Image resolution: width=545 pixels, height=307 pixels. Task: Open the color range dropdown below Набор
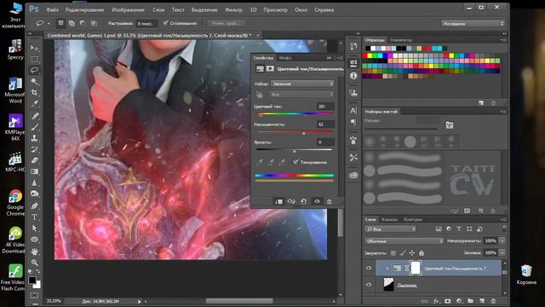click(x=301, y=95)
